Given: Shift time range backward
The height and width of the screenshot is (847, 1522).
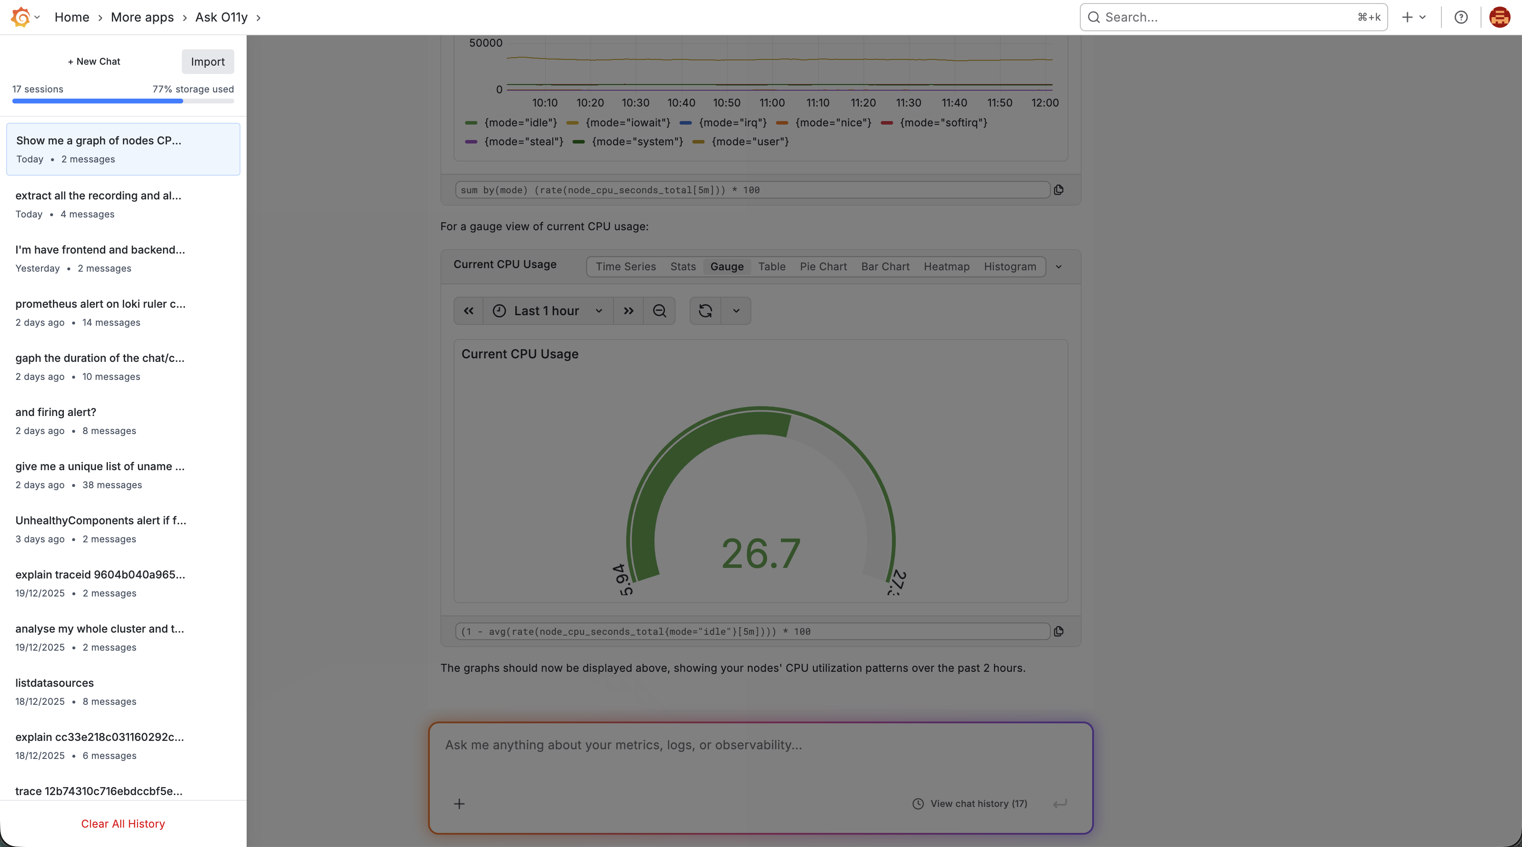Looking at the screenshot, I should [x=469, y=311].
